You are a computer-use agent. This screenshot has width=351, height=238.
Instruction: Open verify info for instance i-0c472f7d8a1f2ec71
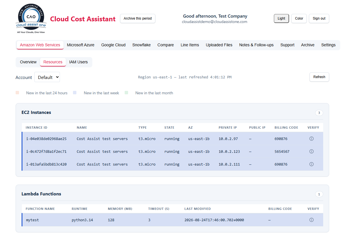point(311,151)
